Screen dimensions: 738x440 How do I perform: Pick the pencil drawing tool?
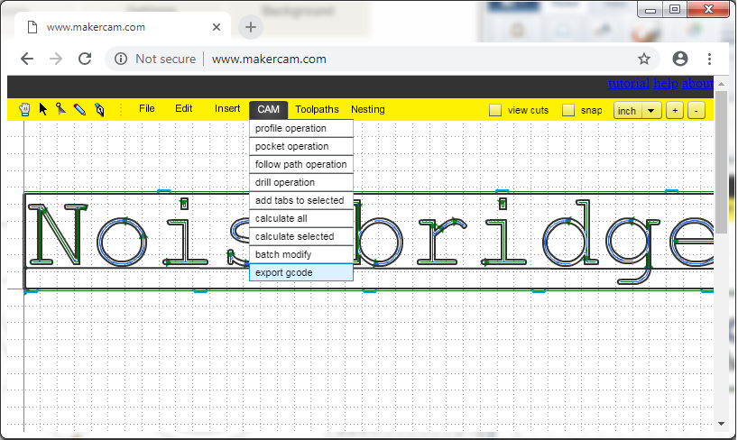pos(79,109)
